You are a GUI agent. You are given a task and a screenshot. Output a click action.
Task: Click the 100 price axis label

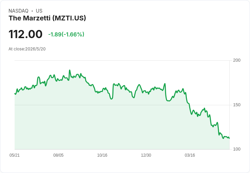[237, 149]
